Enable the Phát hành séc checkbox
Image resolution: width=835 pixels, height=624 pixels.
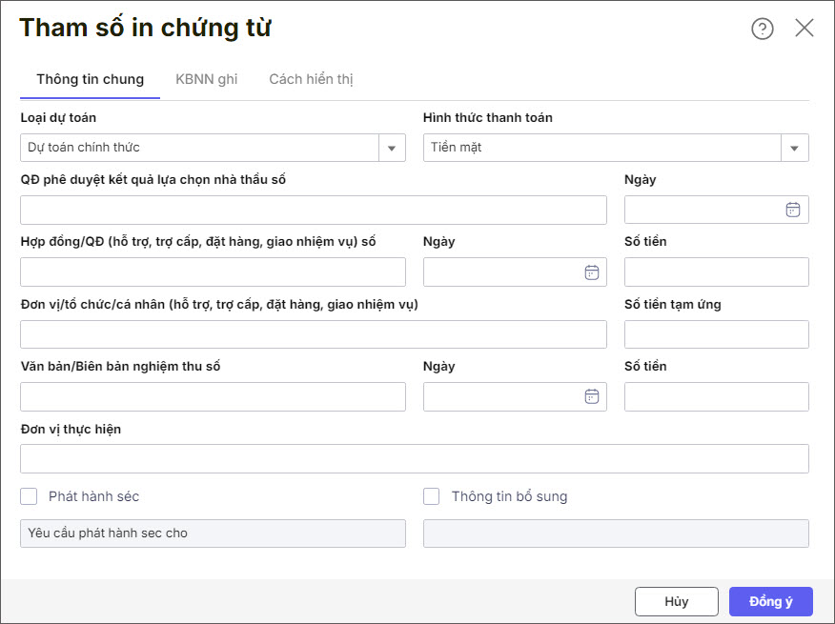tap(29, 496)
